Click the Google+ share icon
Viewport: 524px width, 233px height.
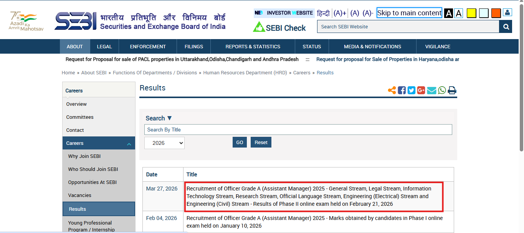click(421, 90)
